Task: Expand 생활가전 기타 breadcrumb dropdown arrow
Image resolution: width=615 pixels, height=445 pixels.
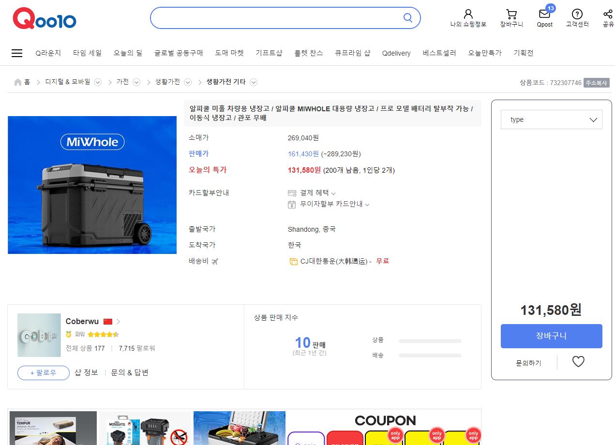Action: 253,82
